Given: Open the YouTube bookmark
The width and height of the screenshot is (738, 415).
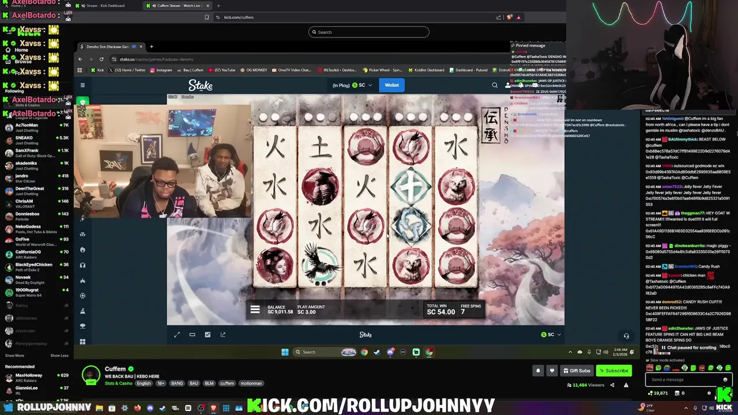Looking at the screenshot, I should point(222,70).
